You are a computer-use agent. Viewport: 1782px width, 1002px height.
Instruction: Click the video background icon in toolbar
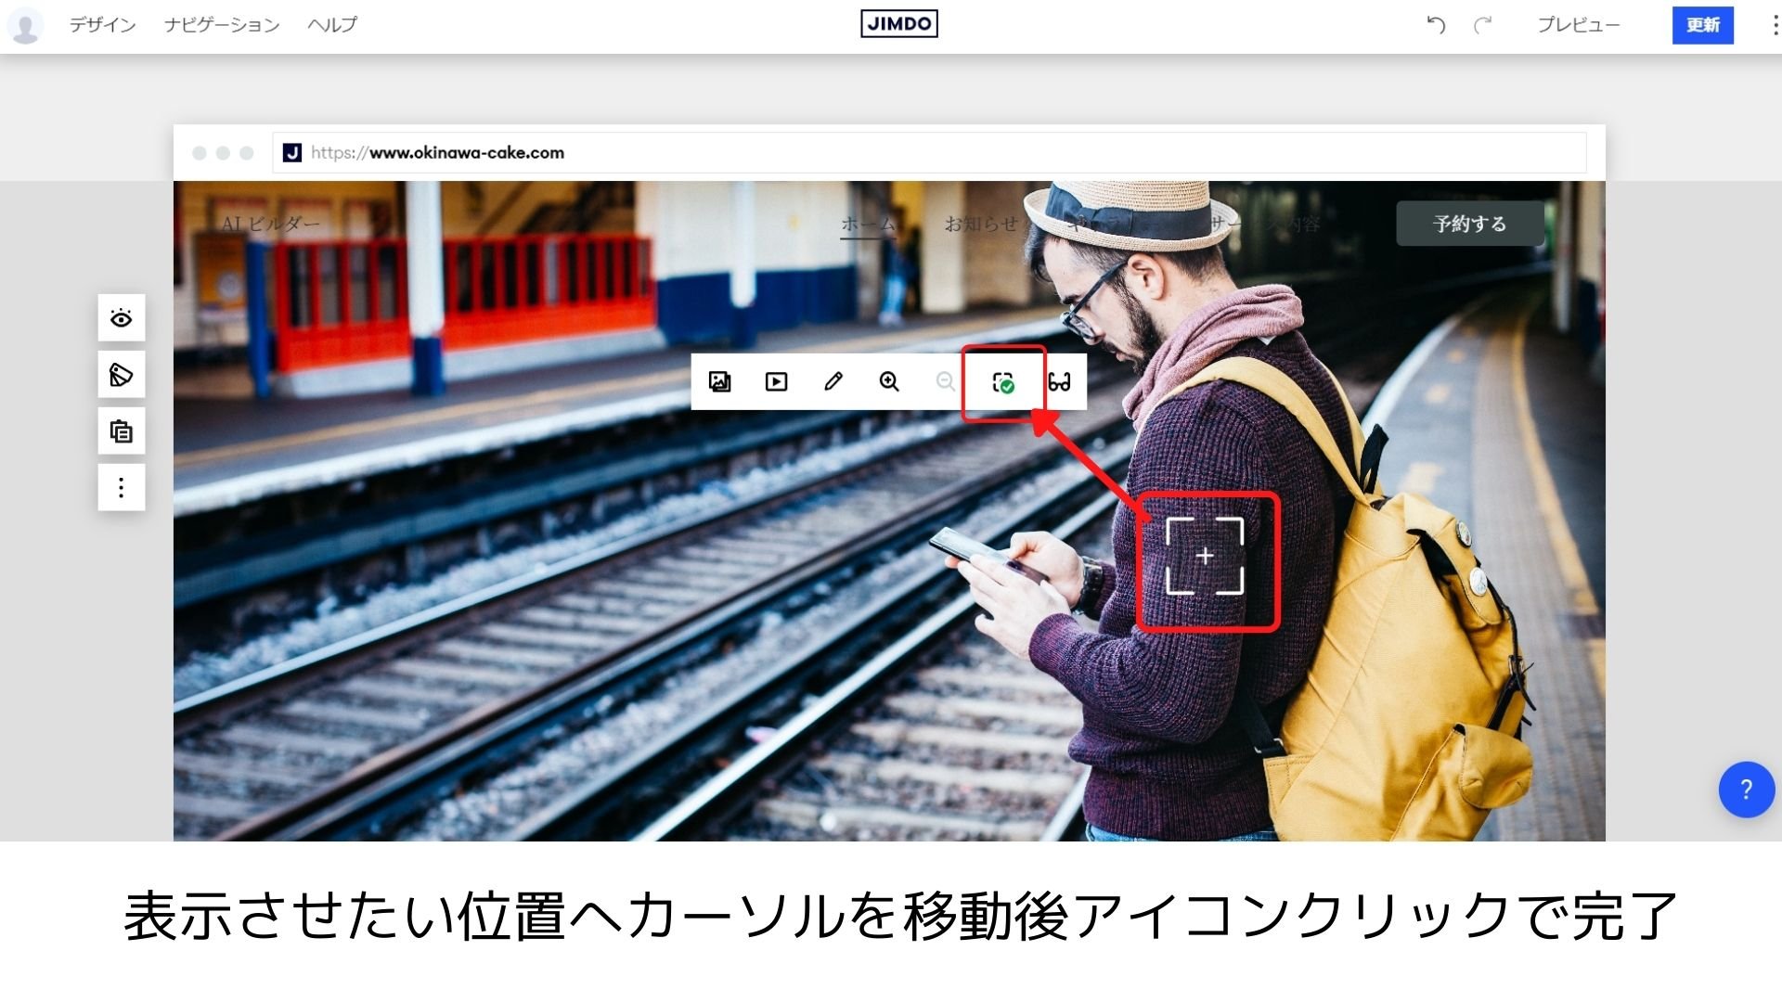776,381
